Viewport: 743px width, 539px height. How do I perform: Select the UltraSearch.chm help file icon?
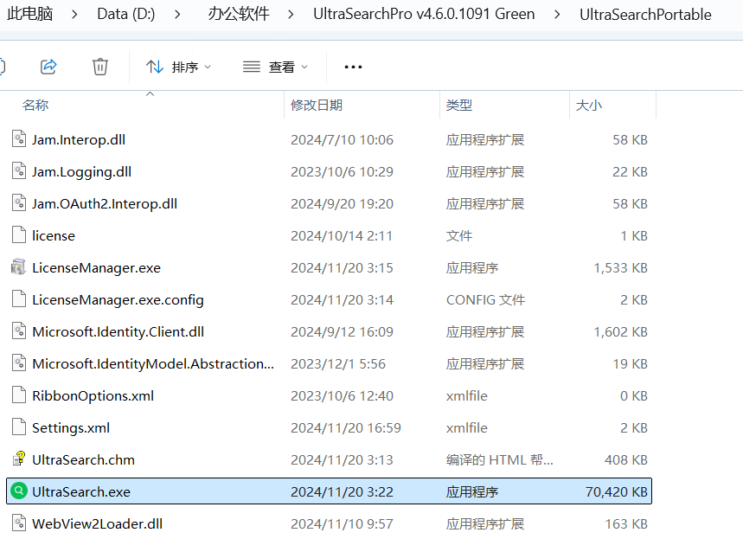(19, 459)
